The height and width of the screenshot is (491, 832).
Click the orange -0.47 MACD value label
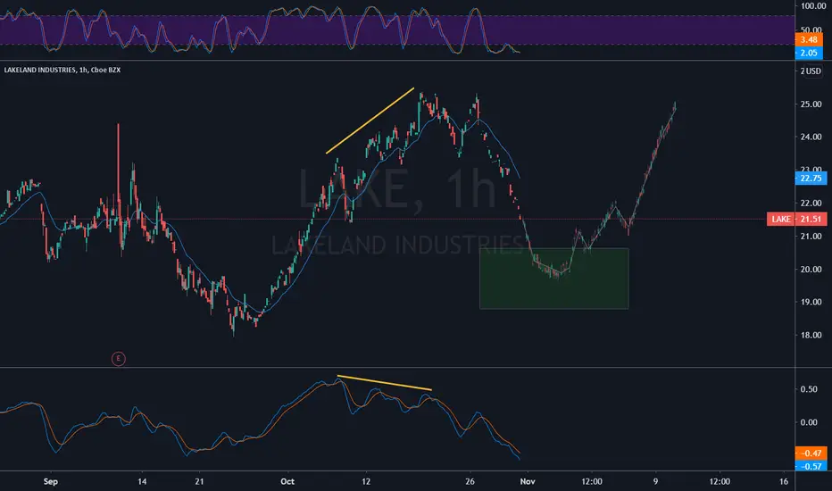811,454
